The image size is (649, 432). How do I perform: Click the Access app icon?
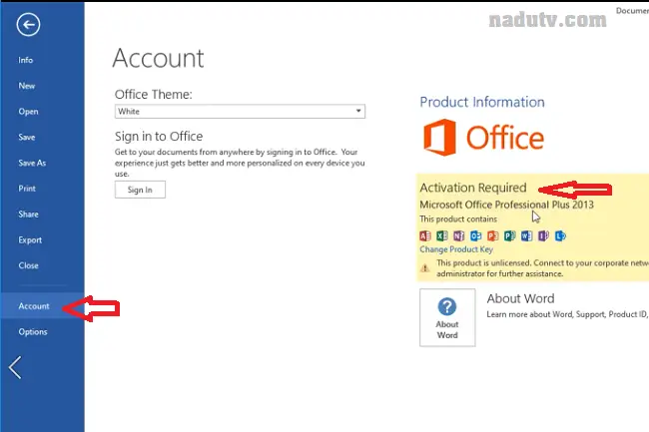425,235
